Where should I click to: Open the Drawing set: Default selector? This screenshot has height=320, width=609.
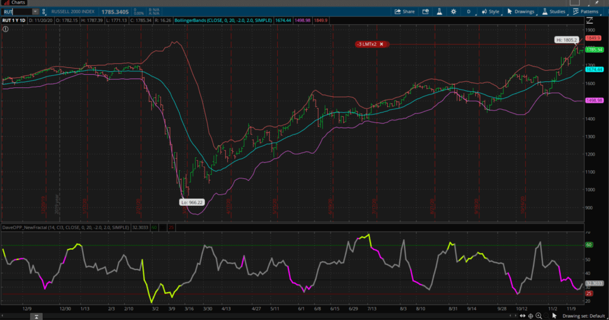coord(584,316)
